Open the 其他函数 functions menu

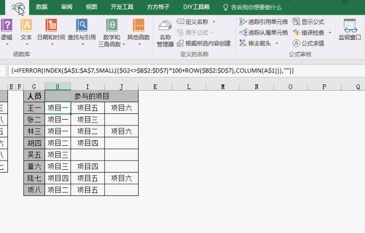pyautogui.click(x=139, y=30)
